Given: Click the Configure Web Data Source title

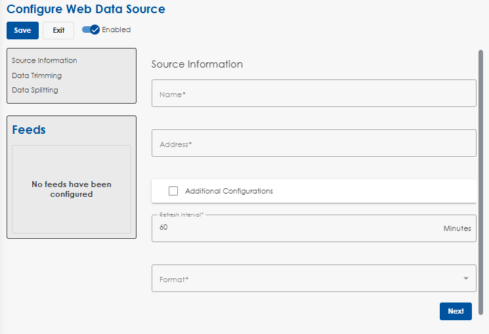Looking at the screenshot, I should [x=86, y=9].
